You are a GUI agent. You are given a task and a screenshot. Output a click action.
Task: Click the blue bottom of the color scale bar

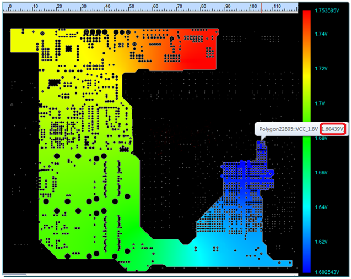coord(306,264)
